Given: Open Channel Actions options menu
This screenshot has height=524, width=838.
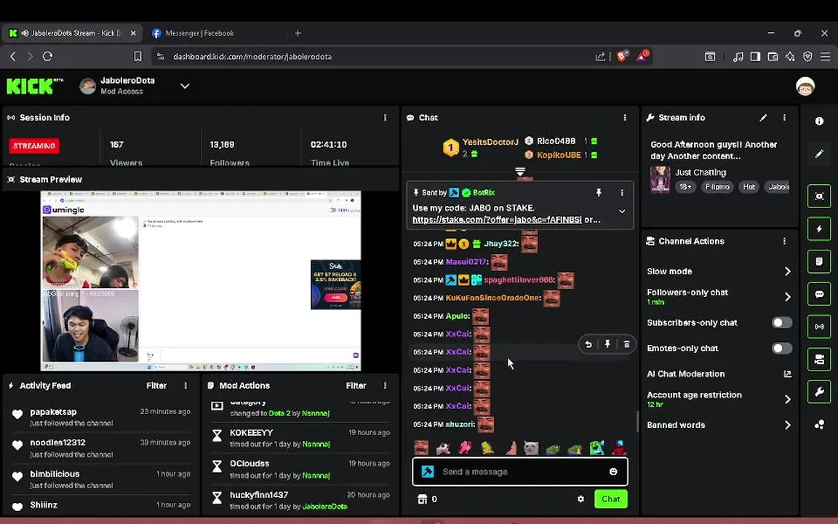Looking at the screenshot, I should [784, 241].
